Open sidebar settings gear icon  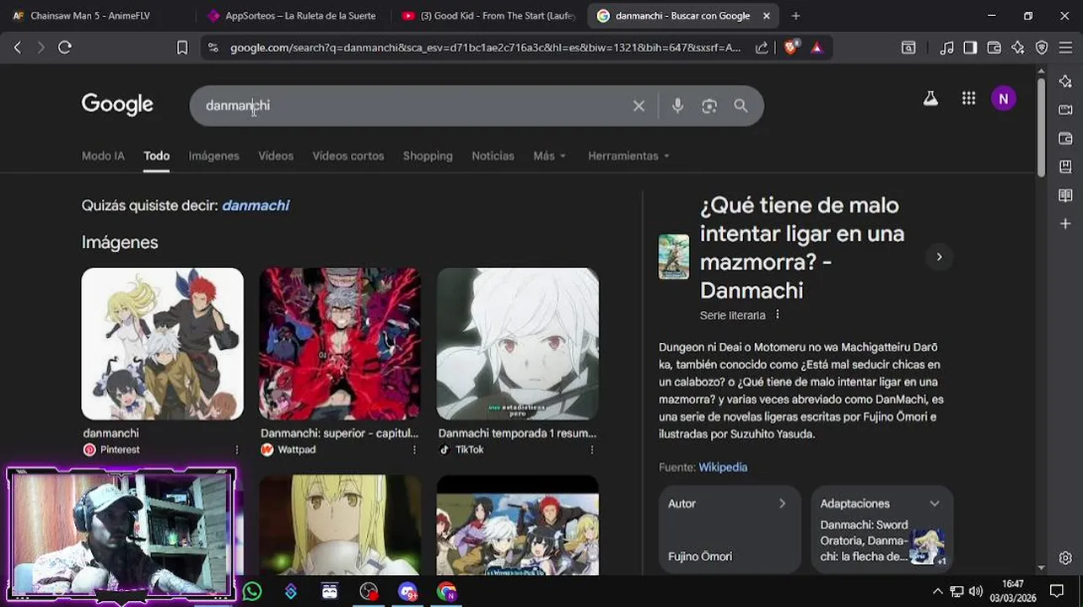[1065, 558]
